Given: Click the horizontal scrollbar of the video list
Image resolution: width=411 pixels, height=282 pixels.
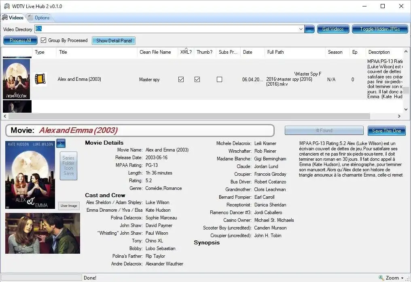Looking at the screenshot, I should [189, 116].
